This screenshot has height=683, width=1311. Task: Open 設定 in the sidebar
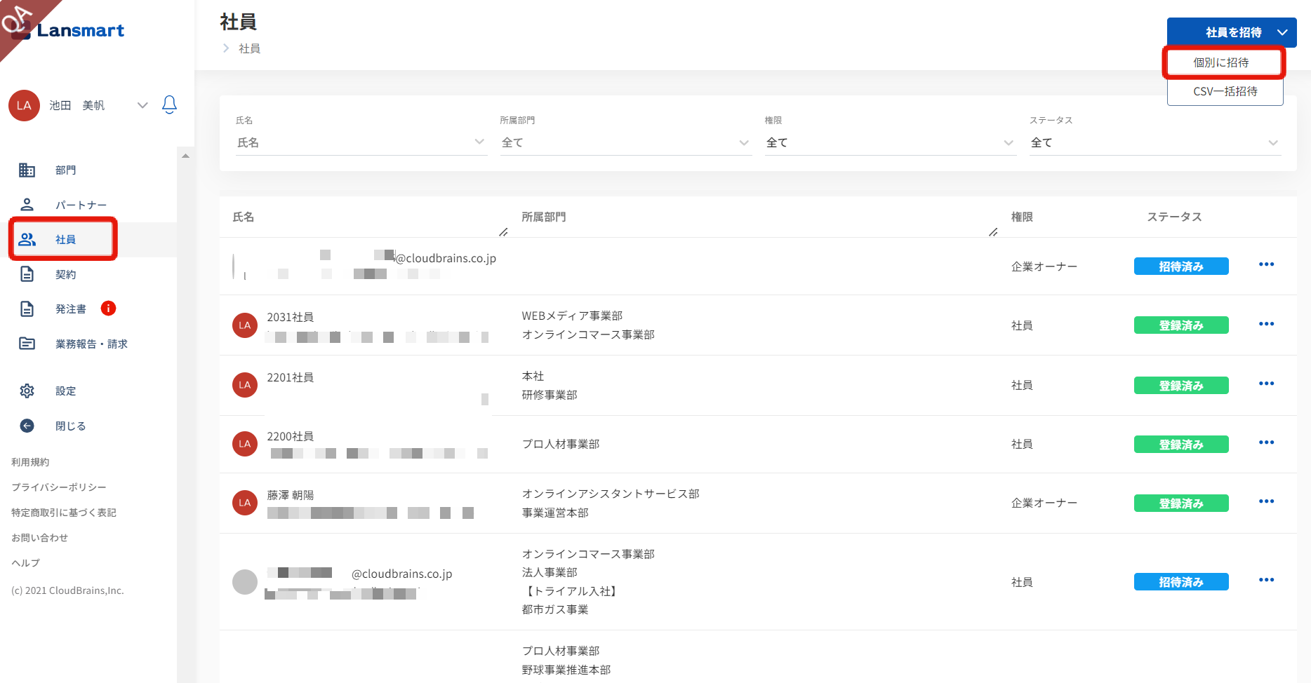tap(66, 391)
